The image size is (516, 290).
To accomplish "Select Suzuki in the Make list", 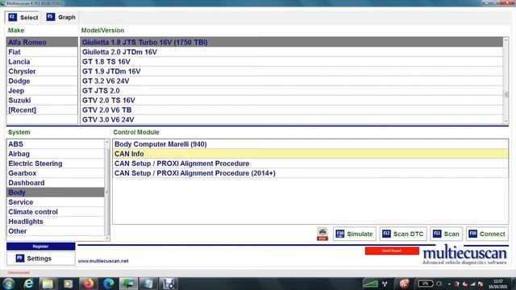I will (42, 100).
